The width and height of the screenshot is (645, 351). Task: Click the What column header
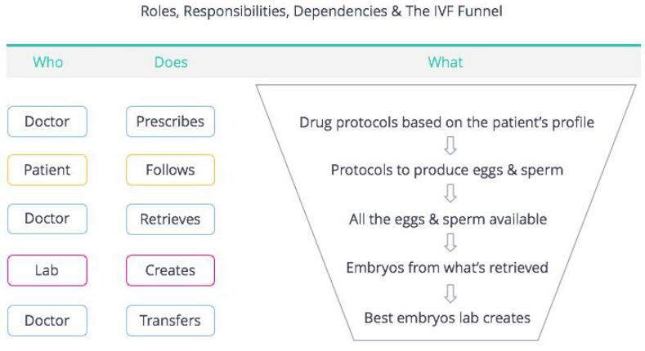(446, 62)
